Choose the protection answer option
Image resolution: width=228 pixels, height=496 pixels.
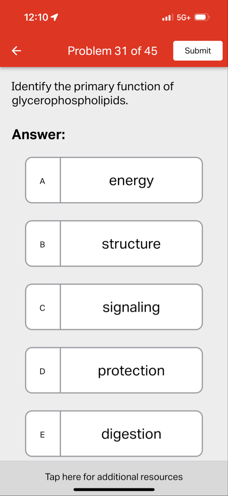click(131, 370)
